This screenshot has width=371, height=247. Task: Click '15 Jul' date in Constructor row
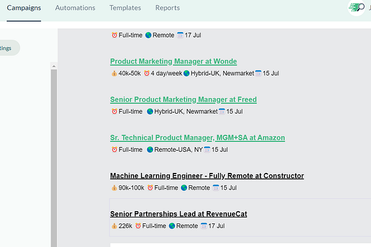tap(228, 188)
